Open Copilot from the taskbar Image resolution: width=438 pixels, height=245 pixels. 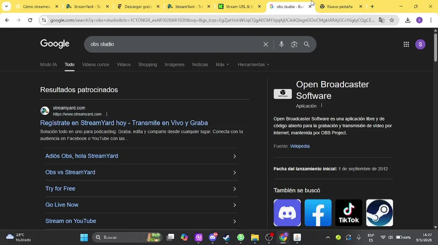click(184, 237)
